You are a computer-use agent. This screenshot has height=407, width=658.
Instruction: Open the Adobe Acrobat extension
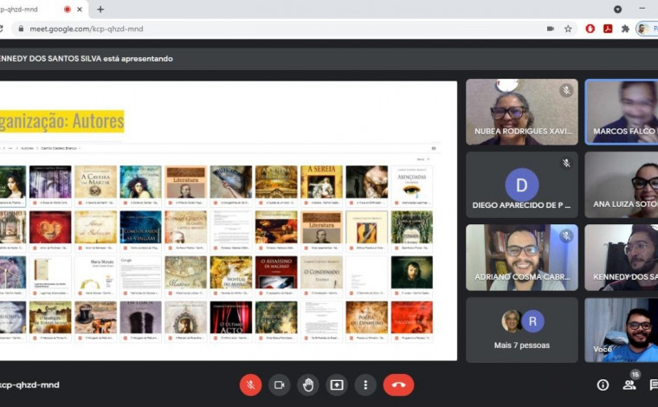608,29
